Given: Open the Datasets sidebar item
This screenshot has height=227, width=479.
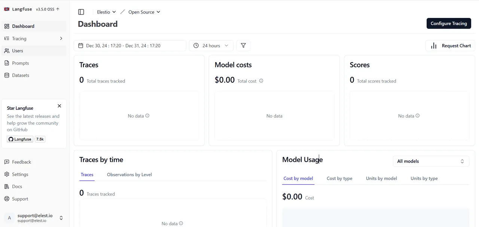Looking at the screenshot, I should click(34, 75).
